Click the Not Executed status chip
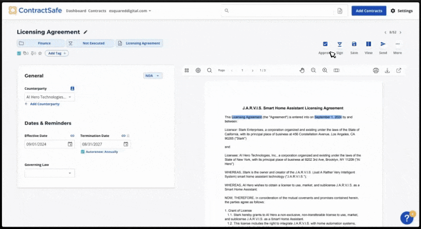The width and height of the screenshot is (421, 229). (90, 43)
